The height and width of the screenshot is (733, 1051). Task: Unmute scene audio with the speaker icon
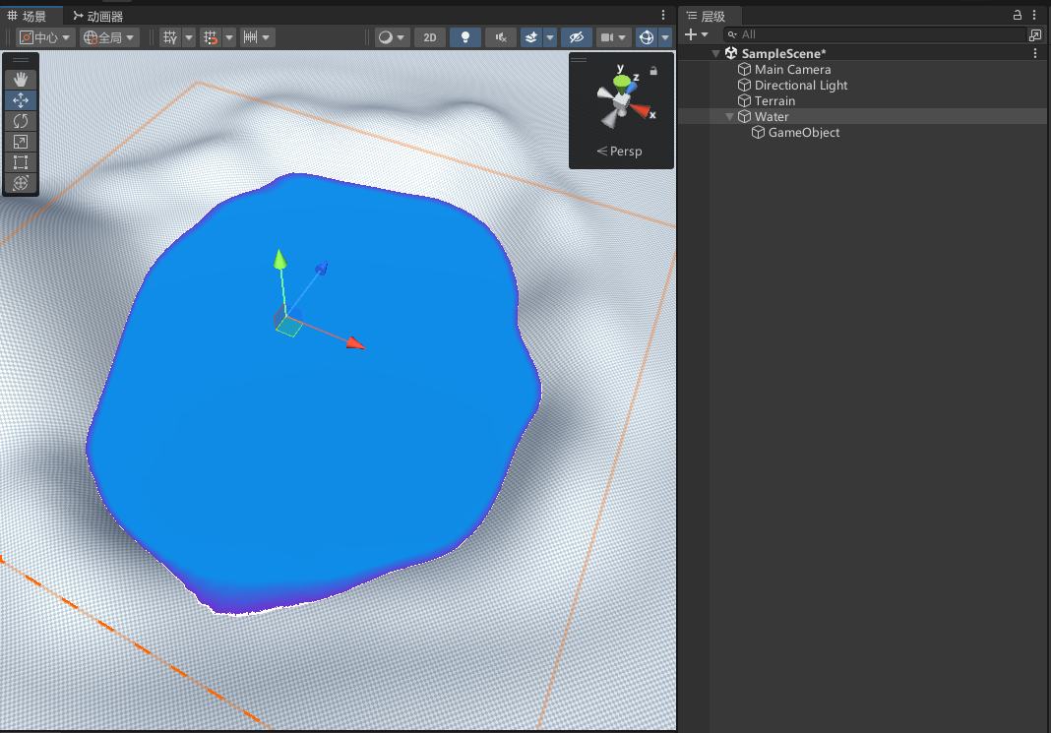[x=500, y=36]
